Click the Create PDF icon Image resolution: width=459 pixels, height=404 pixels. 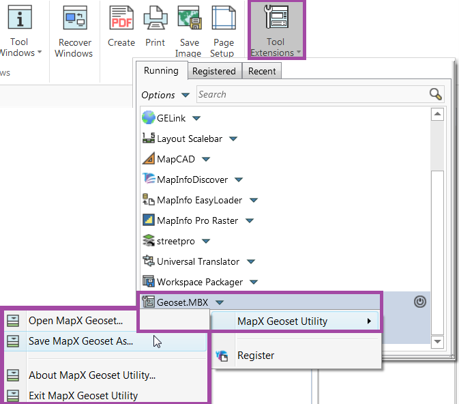tap(121, 18)
